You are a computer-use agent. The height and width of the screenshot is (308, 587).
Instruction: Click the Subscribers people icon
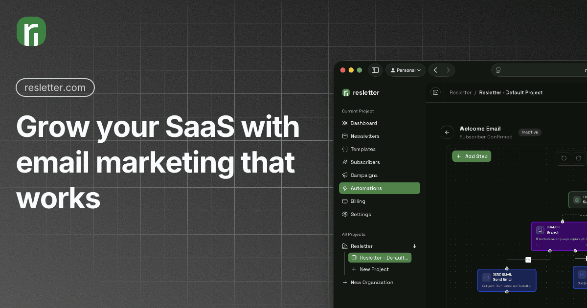click(345, 162)
